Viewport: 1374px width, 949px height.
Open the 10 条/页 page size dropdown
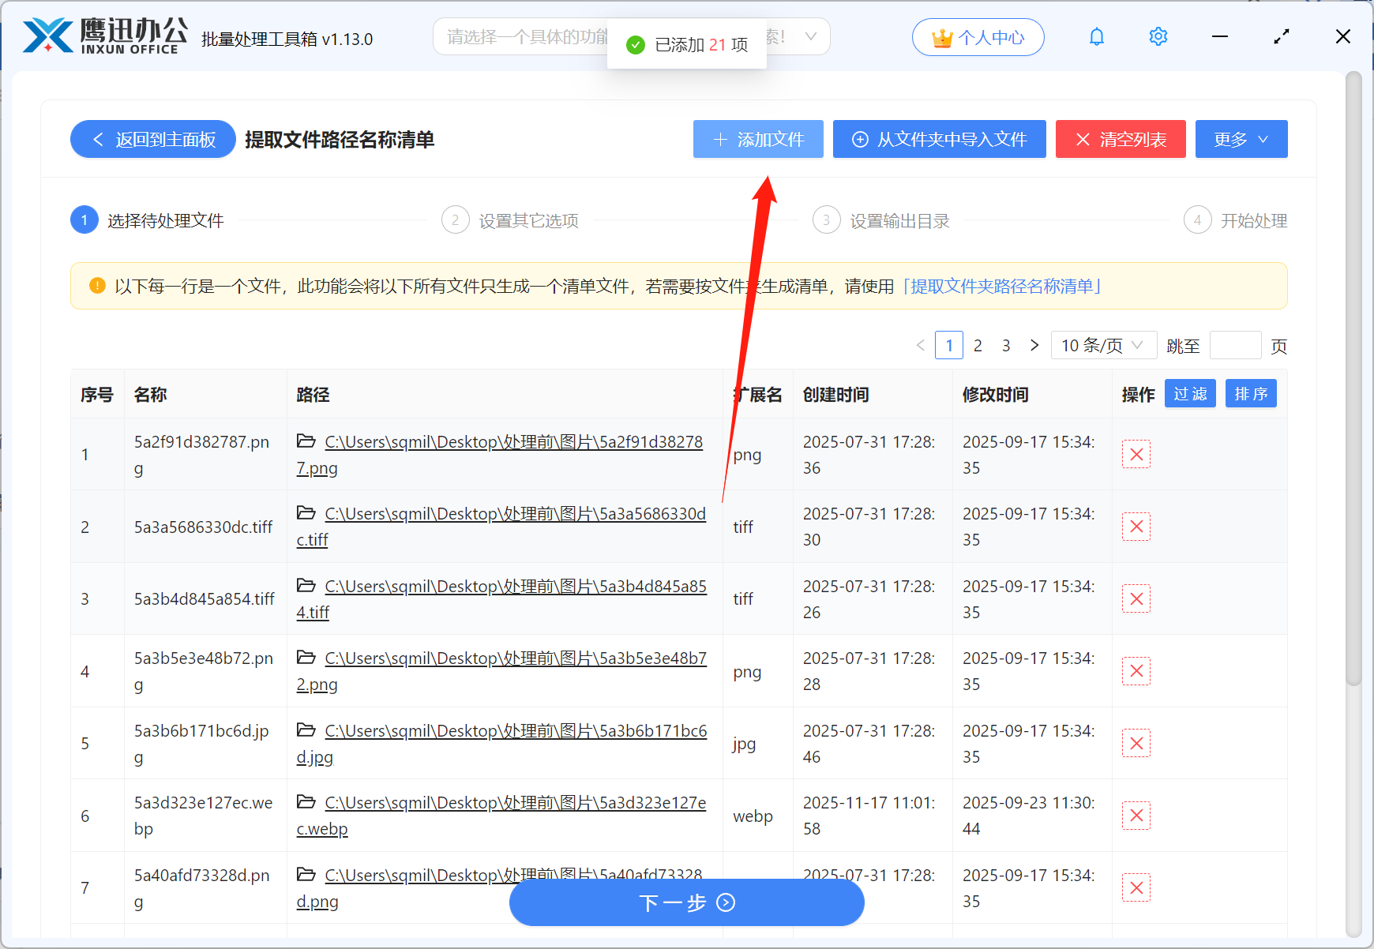coord(1103,345)
